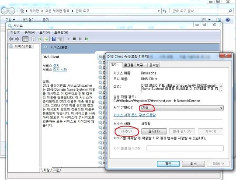Click the description box scroll down arrow

221,90
